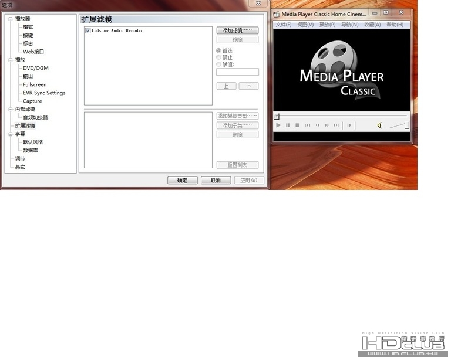
Task: Click the 添加媒体类型 button
Action: click(x=237, y=116)
